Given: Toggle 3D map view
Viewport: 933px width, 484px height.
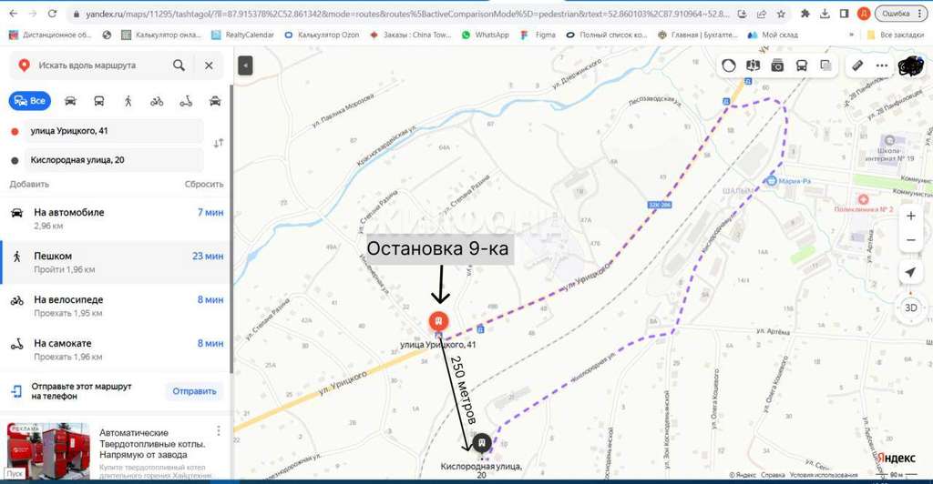Looking at the screenshot, I should (x=910, y=308).
